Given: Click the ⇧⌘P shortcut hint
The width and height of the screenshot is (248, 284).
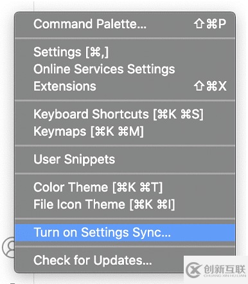Looking at the screenshot, I should pos(210,24).
